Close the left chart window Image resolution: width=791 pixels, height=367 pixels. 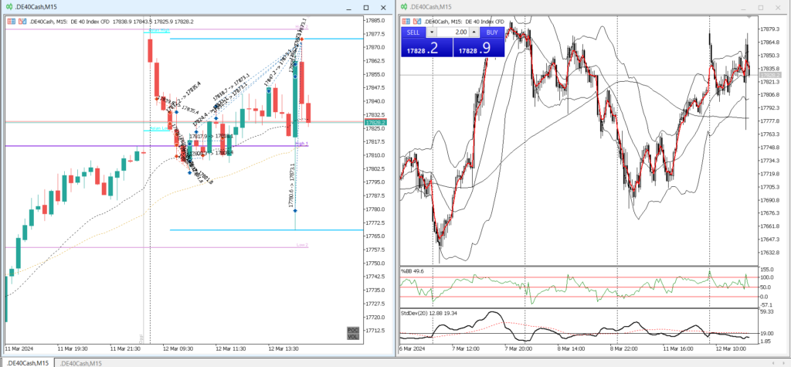click(x=383, y=7)
